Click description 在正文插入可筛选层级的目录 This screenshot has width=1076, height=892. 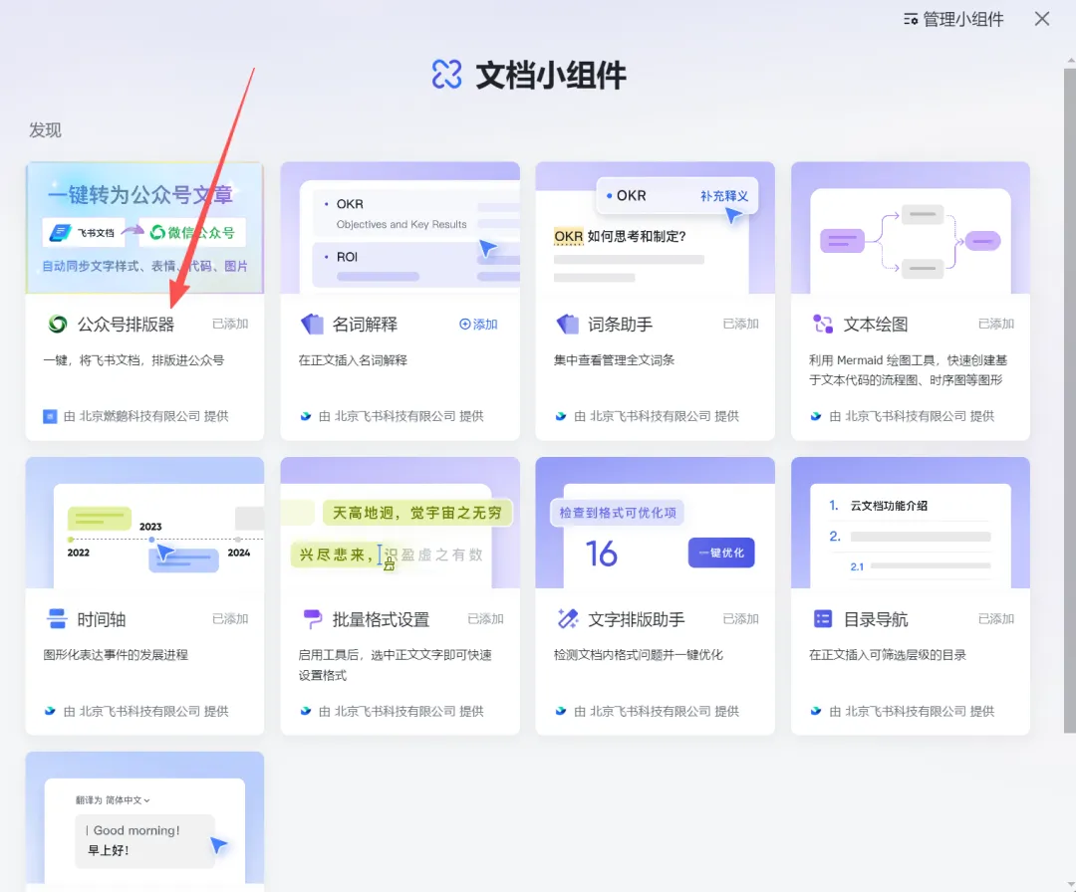point(888,655)
